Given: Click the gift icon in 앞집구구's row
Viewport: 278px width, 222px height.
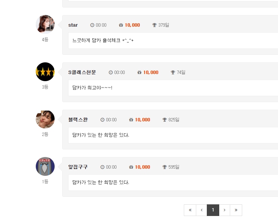Looking at the screenshot, I should pos(131,167).
